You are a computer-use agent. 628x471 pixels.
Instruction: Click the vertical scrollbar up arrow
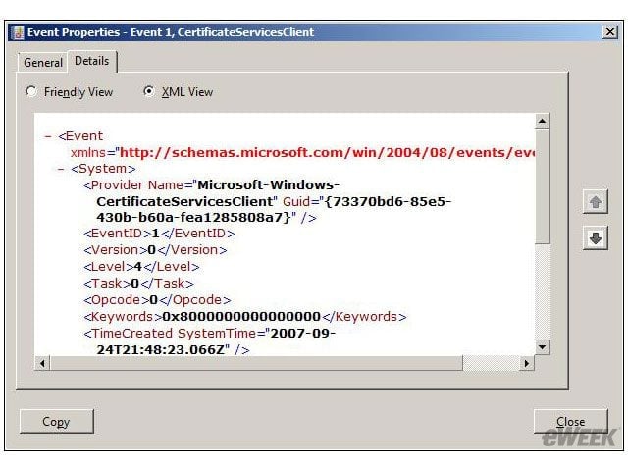point(542,121)
